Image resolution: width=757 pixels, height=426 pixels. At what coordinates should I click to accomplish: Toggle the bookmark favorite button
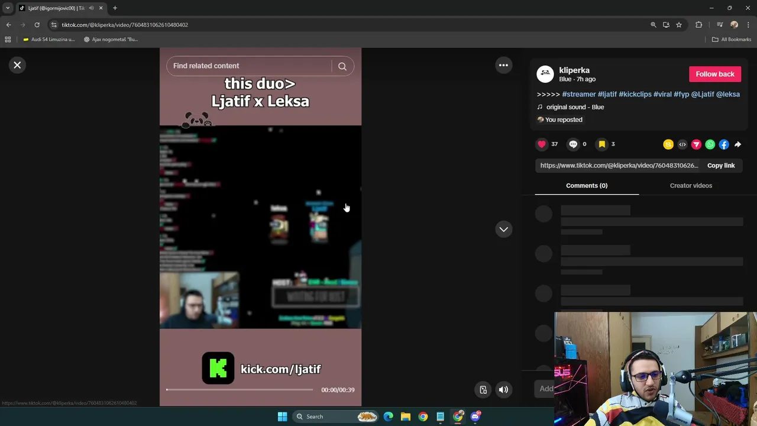click(602, 144)
